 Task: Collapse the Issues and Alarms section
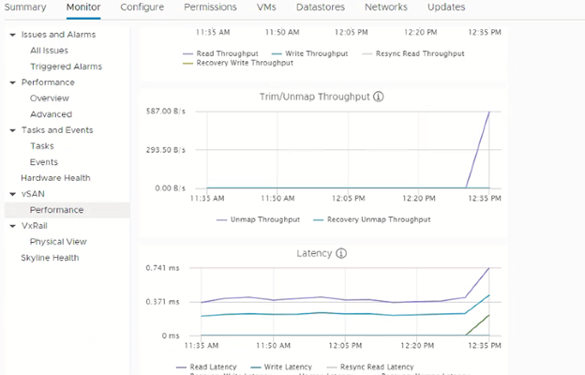pyautogui.click(x=12, y=35)
